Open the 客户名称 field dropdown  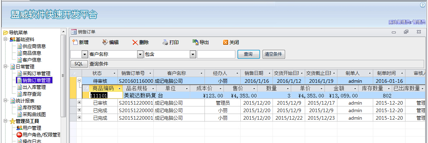pos(140,54)
